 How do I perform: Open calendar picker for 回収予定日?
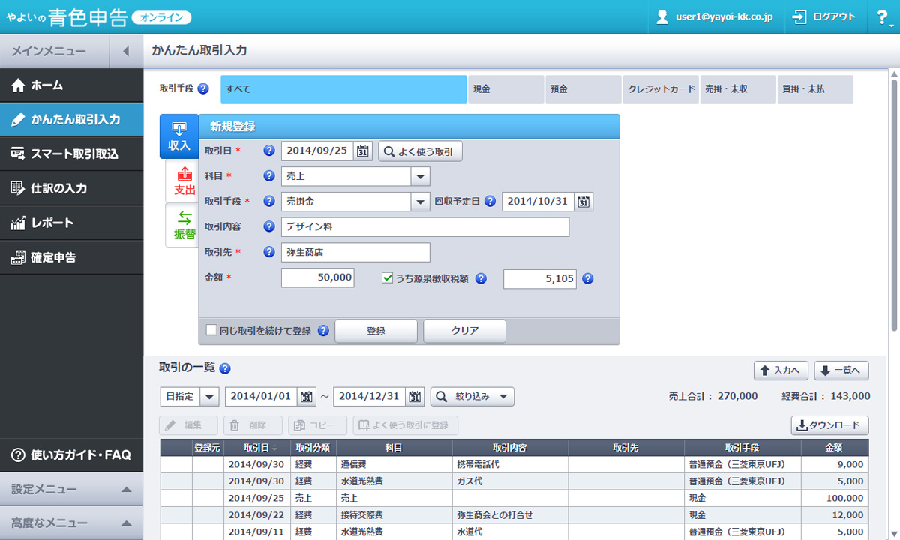click(x=584, y=202)
